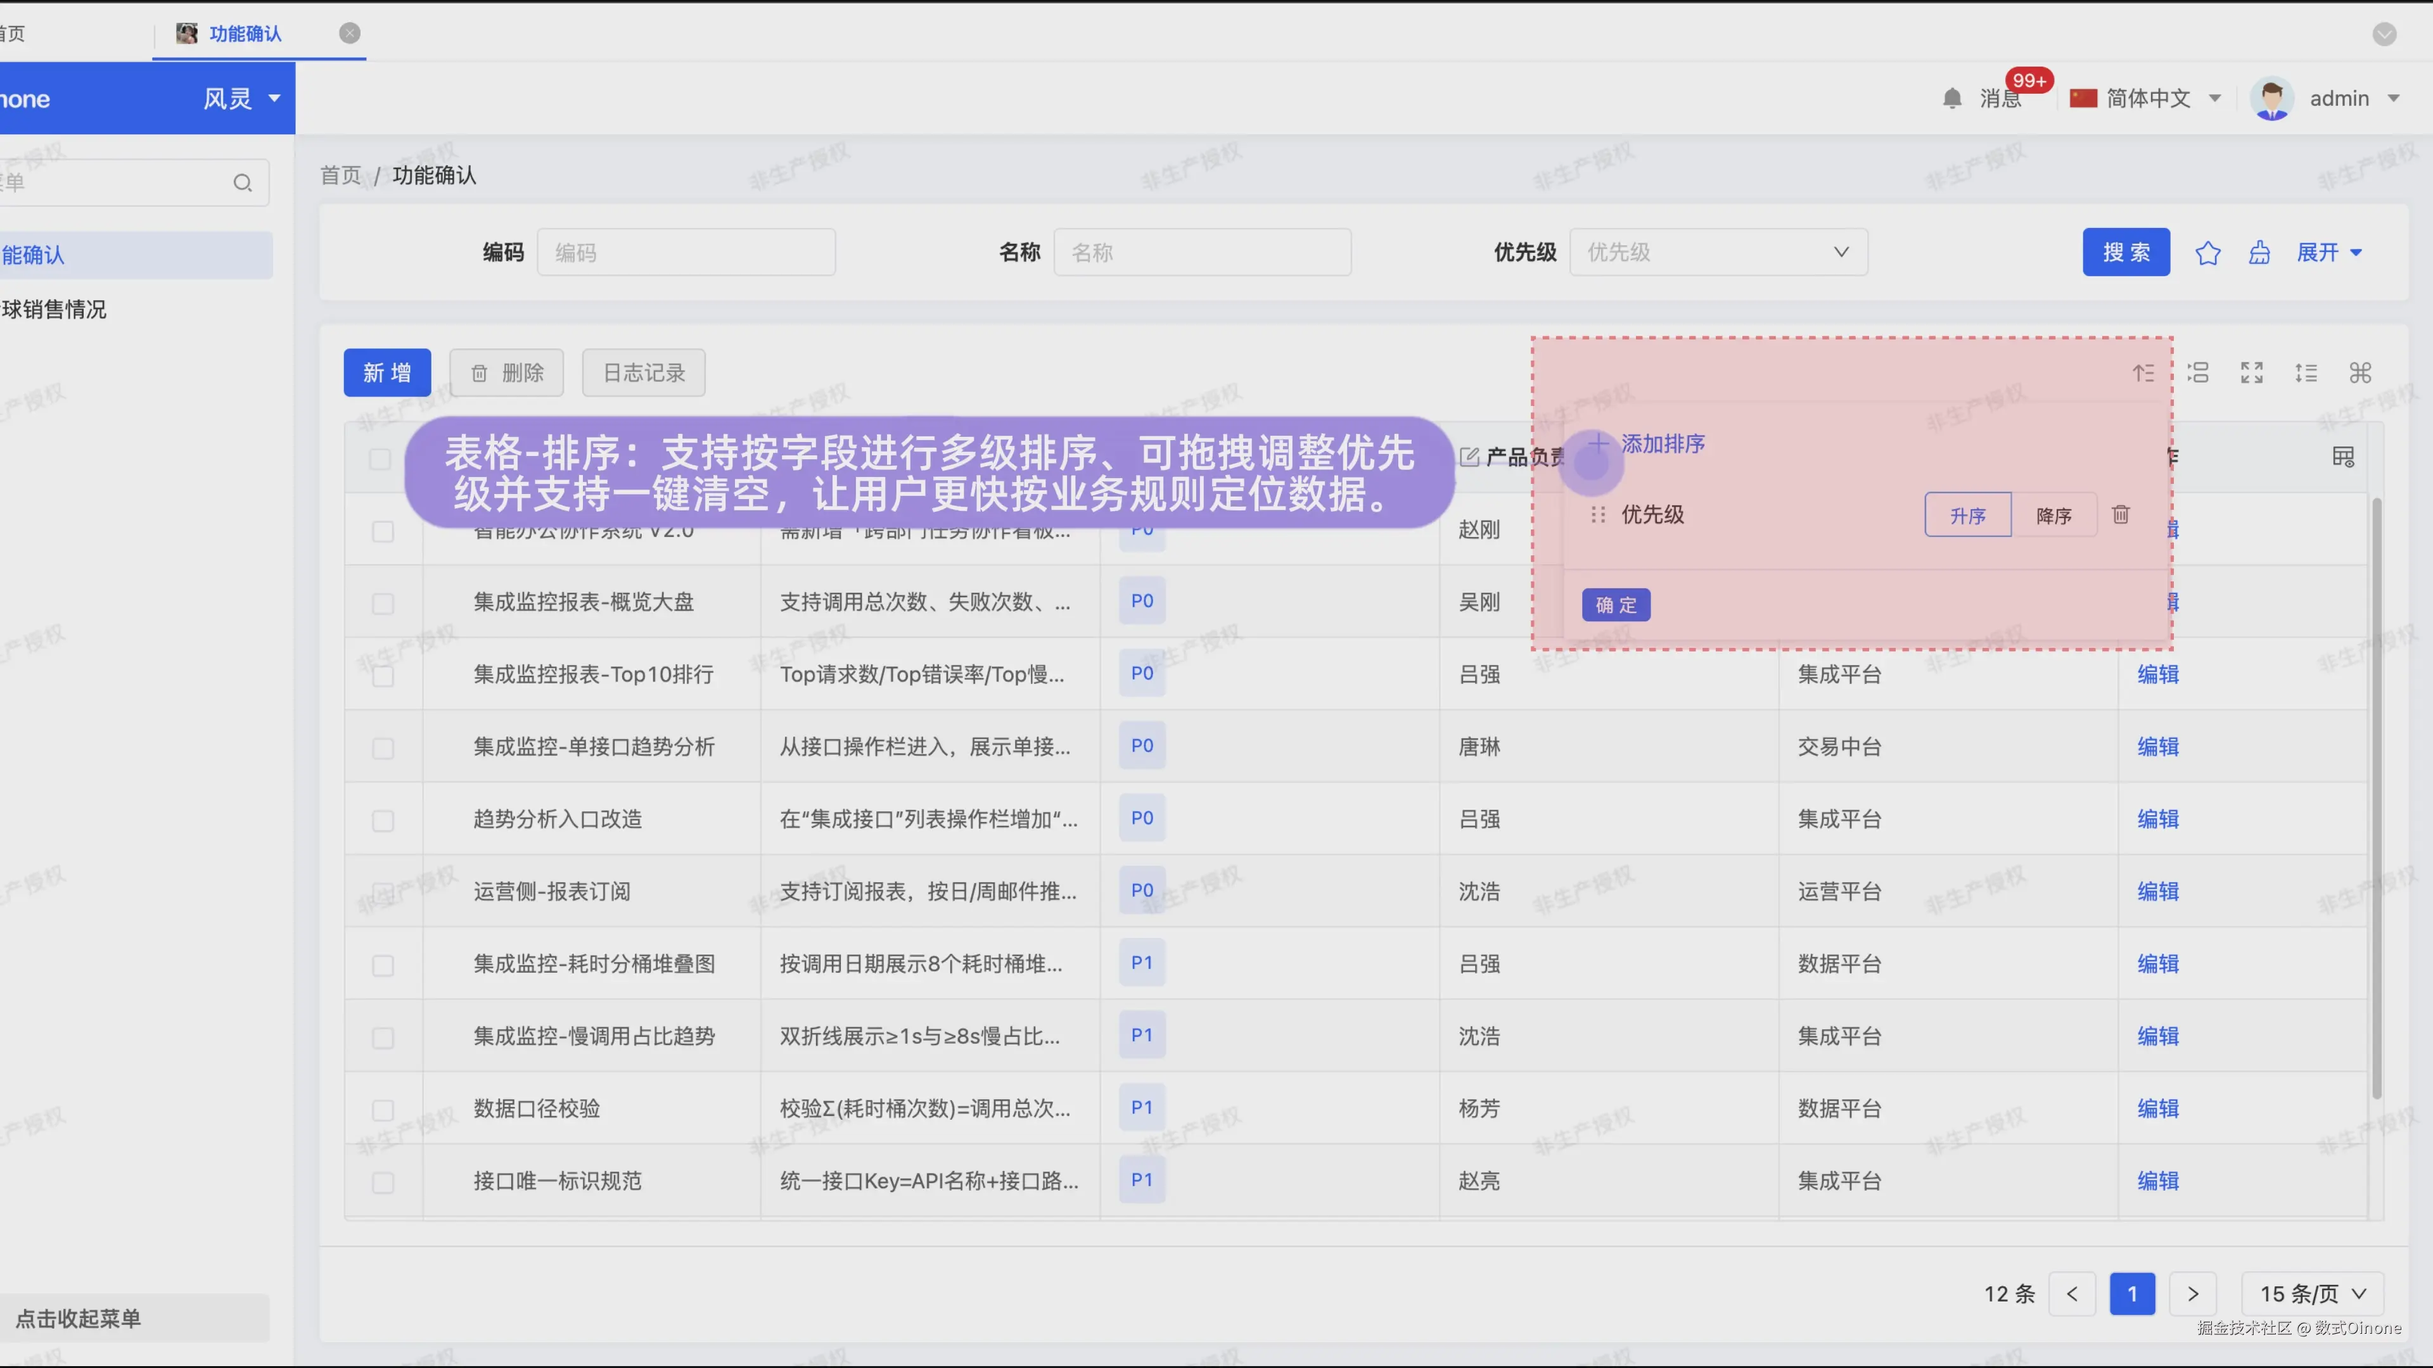Click the fullscreen expand table icon
Screen dimensions: 2433x1368
click(x=2252, y=373)
